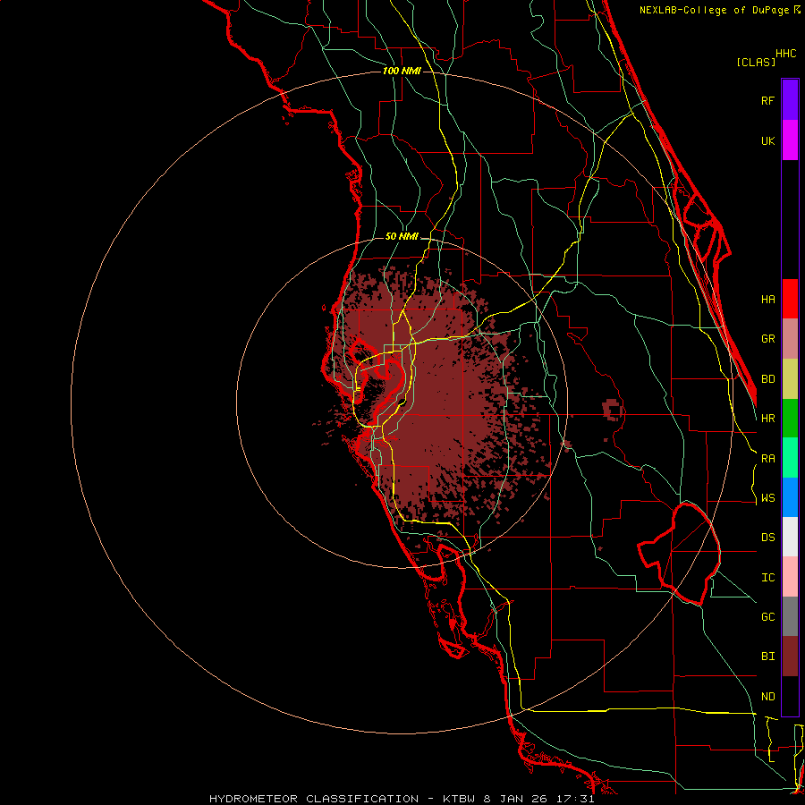
Task: Select the IC pink legend swatch
Action: pyautogui.click(x=790, y=577)
